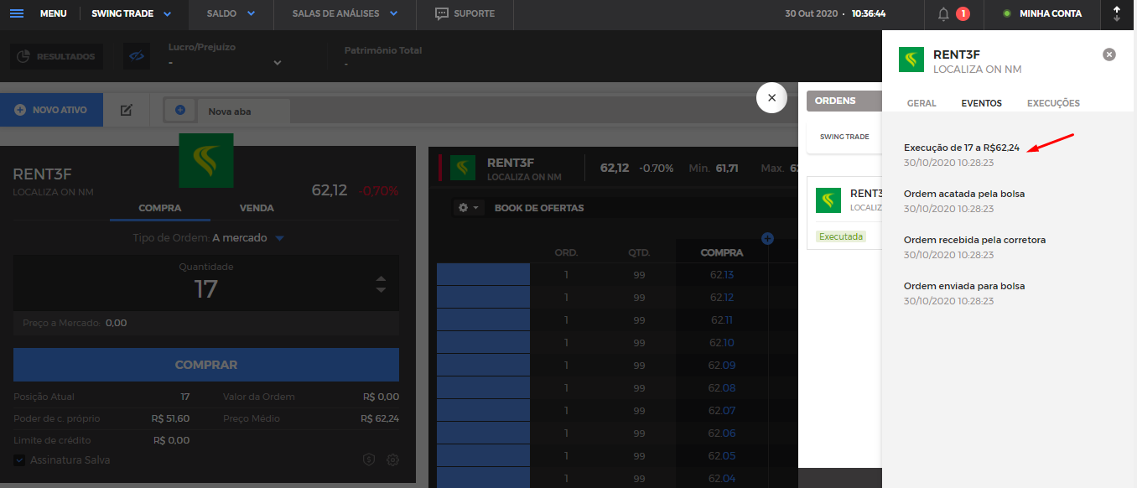Open the order panel gear settings icon
This screenshot has height=488, width=1137.
[392, 459]
